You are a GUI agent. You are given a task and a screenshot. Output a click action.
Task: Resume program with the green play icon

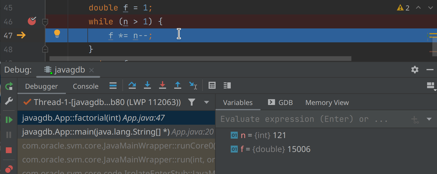[x=9, y=120]
